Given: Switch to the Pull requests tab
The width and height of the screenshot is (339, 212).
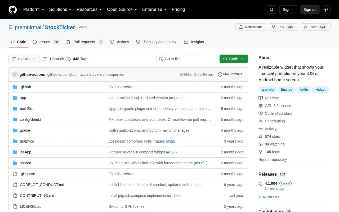Looking at the screenshot, I should (x=85, y=42).
